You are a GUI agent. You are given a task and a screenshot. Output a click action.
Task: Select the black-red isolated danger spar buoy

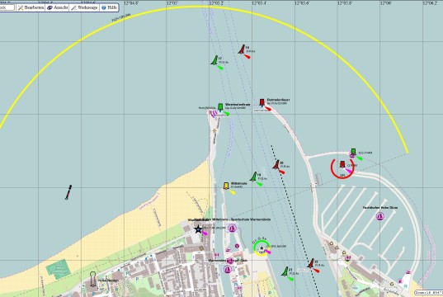(x=68, y=192)
